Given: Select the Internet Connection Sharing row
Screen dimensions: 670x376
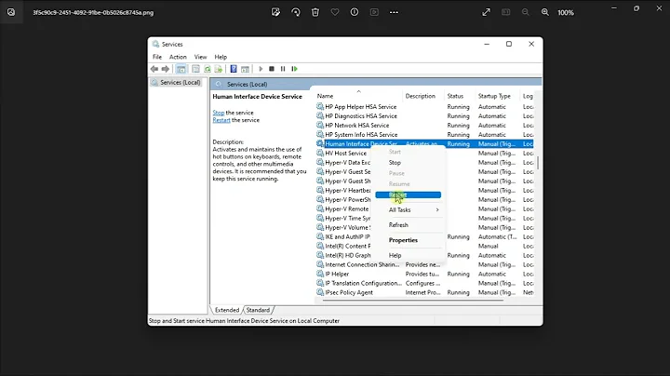Looking at the screenshot, I should click(424, 264).
